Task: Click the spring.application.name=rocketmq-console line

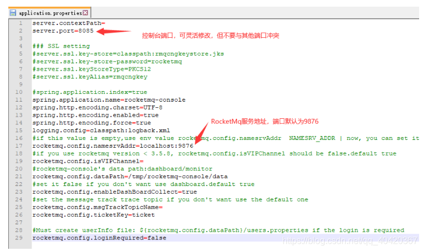Action: click(x=109, y=100)
